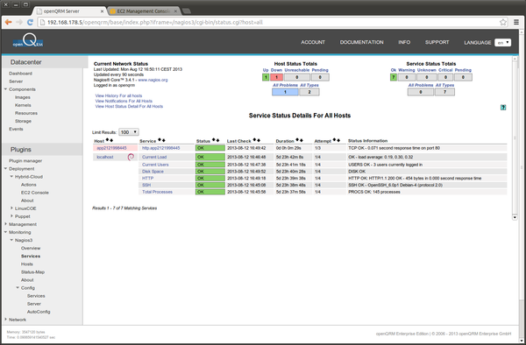This screenshot has height=345, width=526.
Task: Collapse the Hybrid-Cloud tree node
Action: [11, 177]
